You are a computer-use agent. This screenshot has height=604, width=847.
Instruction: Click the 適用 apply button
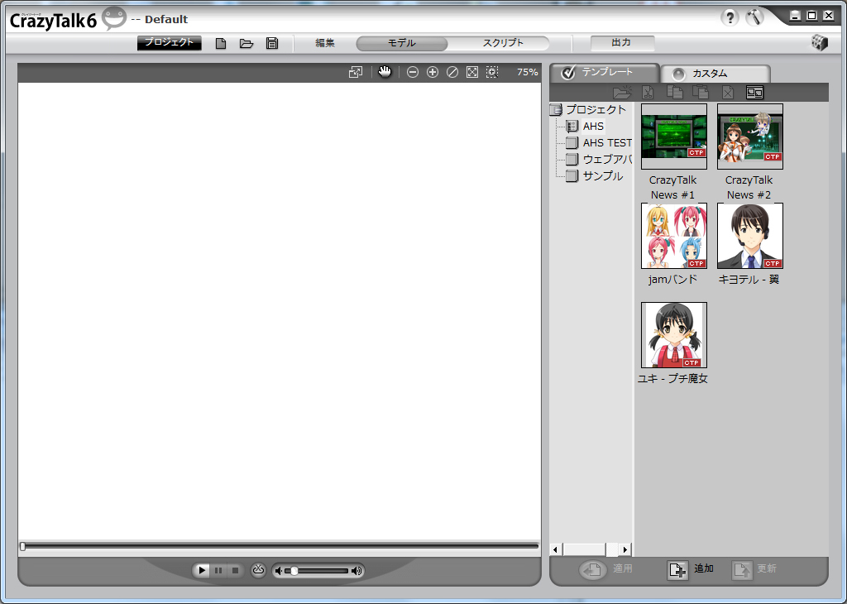(x=606, y=569)
